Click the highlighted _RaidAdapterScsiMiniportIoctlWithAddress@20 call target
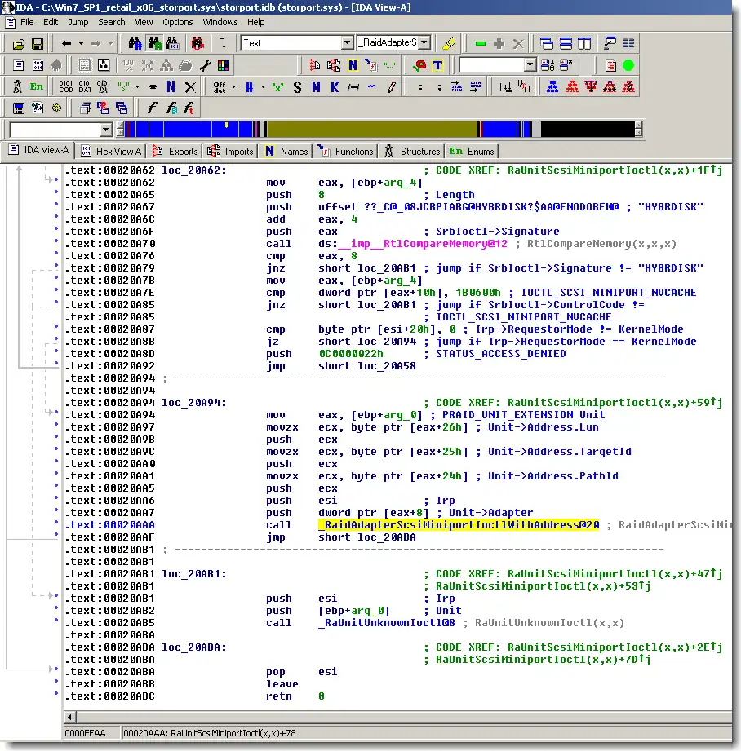The height and width of the screenshot is (751, 741). pos(459,525)
